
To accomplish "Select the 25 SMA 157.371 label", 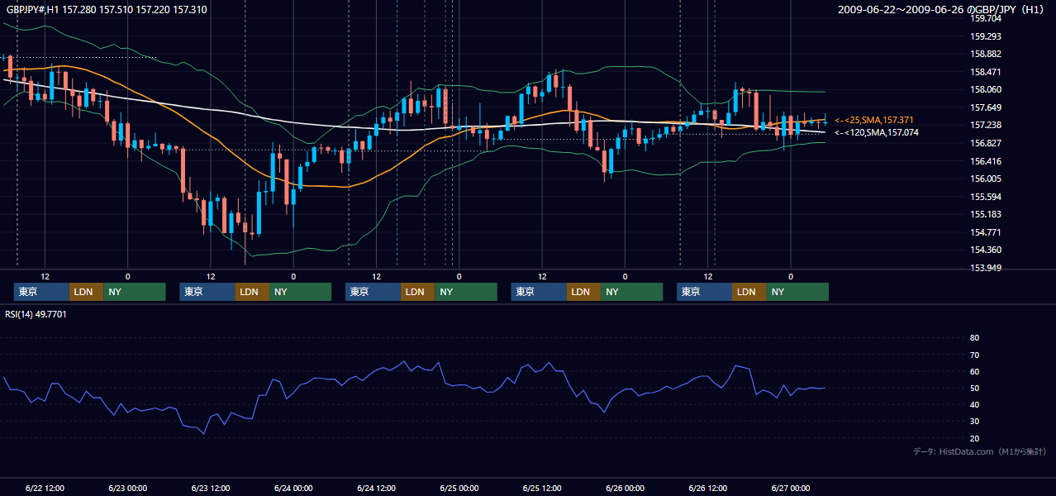I will [876, 121].
